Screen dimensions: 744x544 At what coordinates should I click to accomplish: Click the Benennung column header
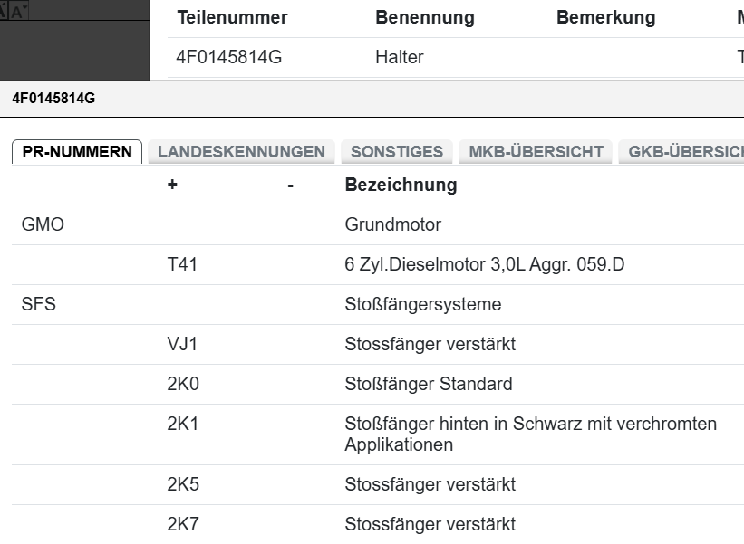[x=426, y=17]
